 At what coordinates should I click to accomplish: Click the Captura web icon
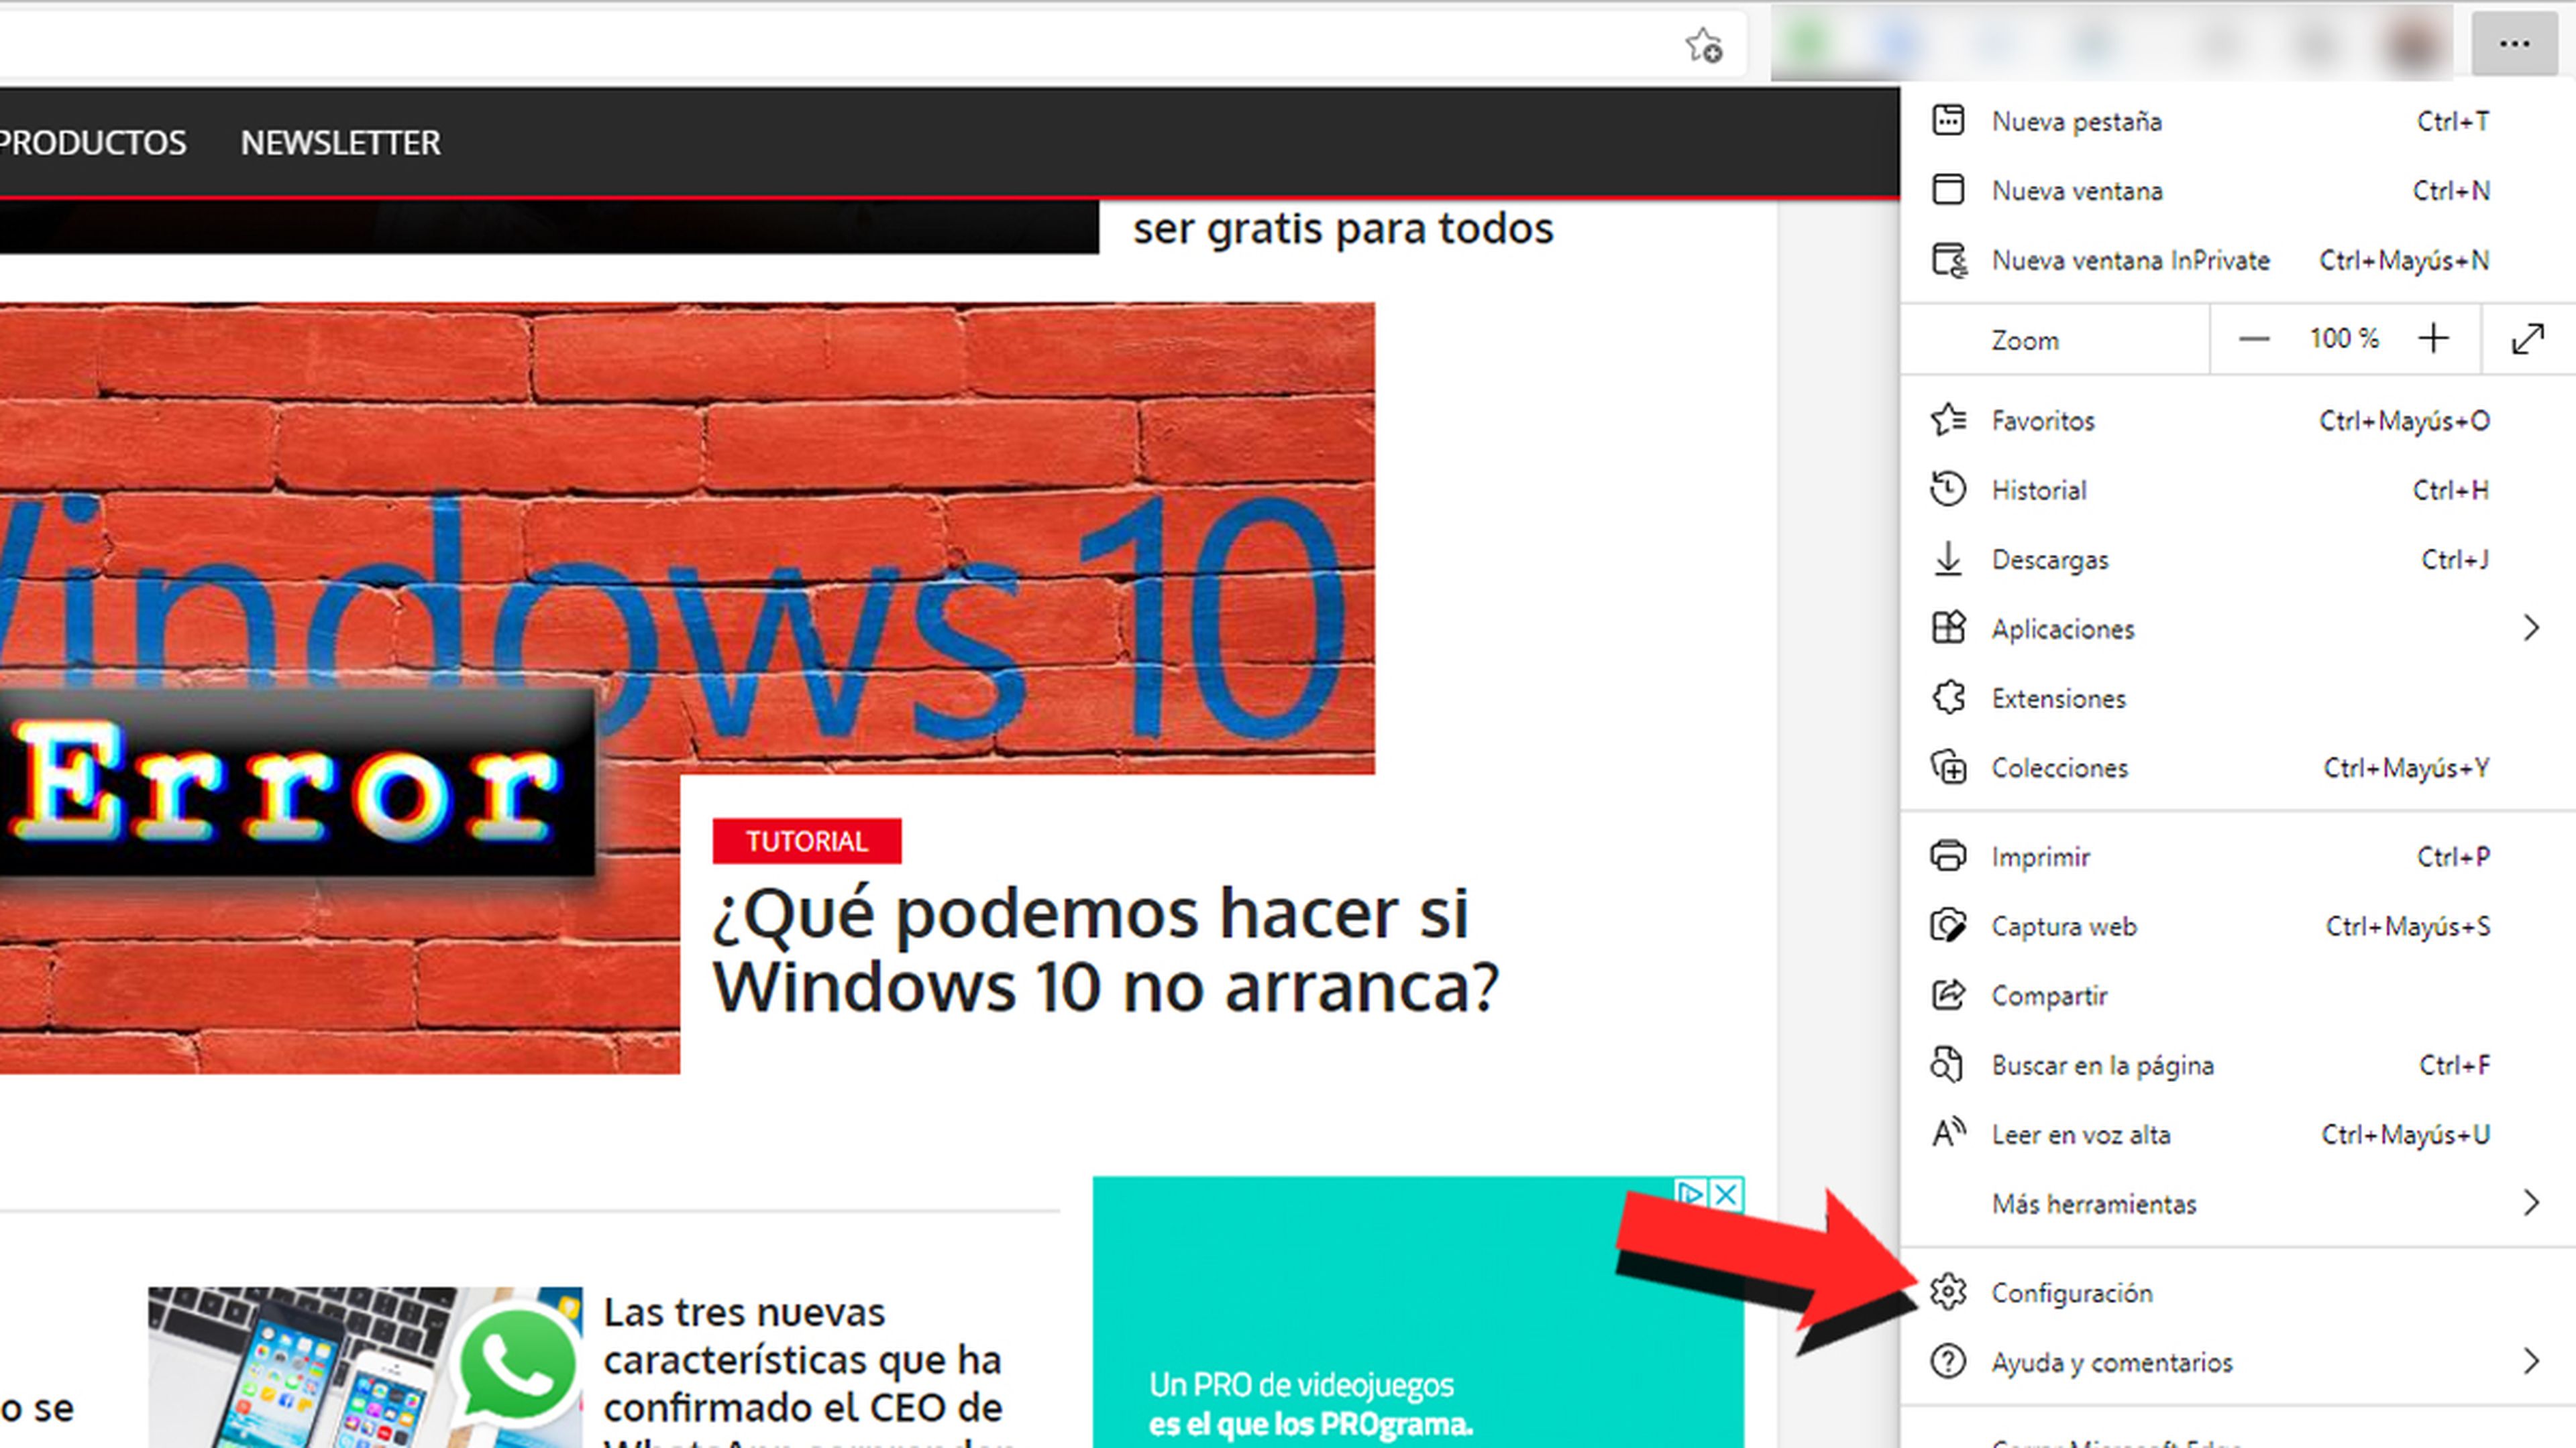pos(1948,926)
